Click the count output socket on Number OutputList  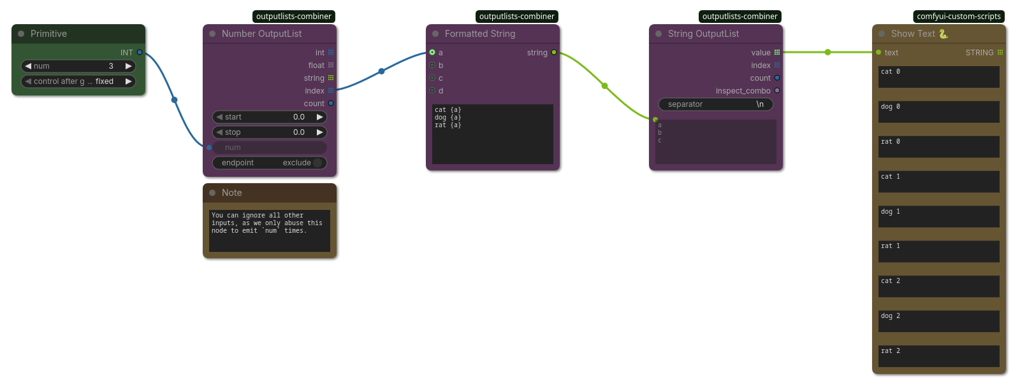pyautogui.click(x=331, y=103)
